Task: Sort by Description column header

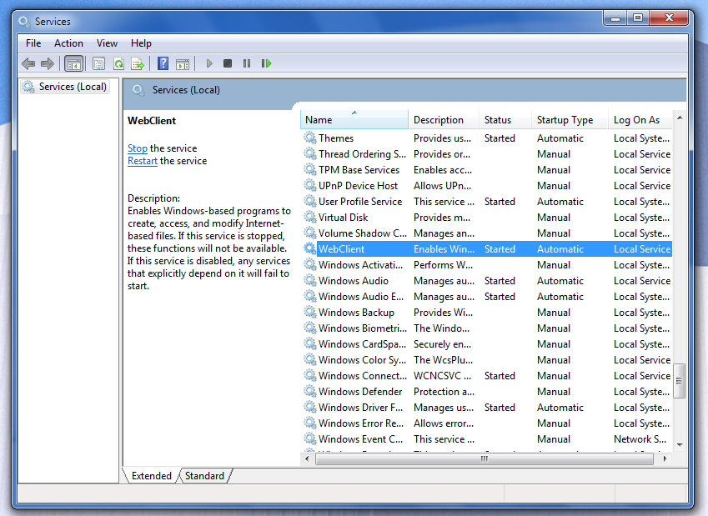Action: tap(444, 120)
